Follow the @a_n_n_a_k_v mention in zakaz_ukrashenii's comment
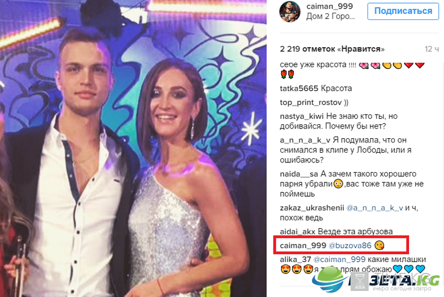Viewport: 444px width, 297px height. point(375,208)
